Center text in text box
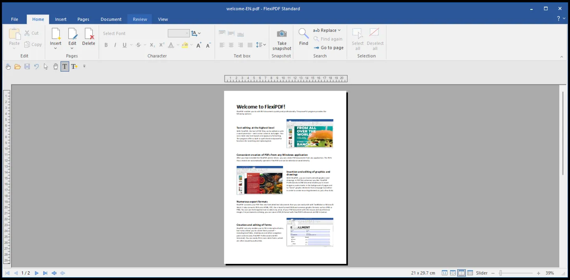 pos(231,45)
